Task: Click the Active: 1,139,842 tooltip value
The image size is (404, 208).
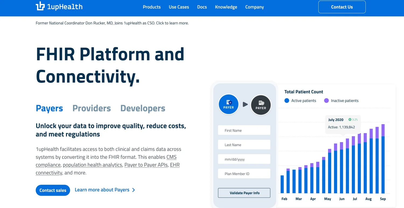Action: pos(341,127)
